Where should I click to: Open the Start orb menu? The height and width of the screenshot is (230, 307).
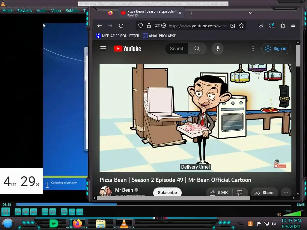point(7,223)
